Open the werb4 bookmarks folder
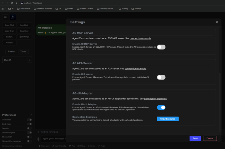The image size is (225, 149). point(69,9)
